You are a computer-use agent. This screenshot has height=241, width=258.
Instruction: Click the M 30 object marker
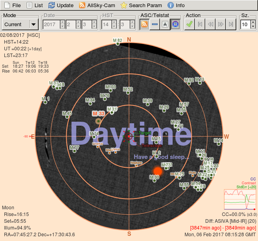coord(154,181)
